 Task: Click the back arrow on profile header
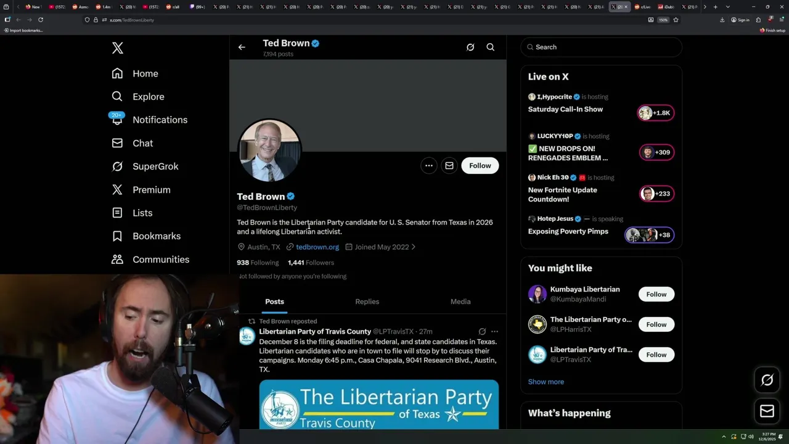click(x=242, y=47)
